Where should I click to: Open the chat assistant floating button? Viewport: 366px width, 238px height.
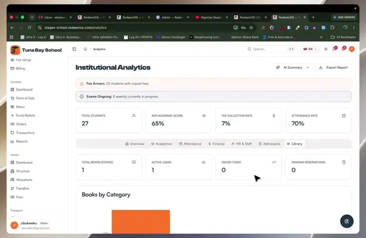[347, 221]
